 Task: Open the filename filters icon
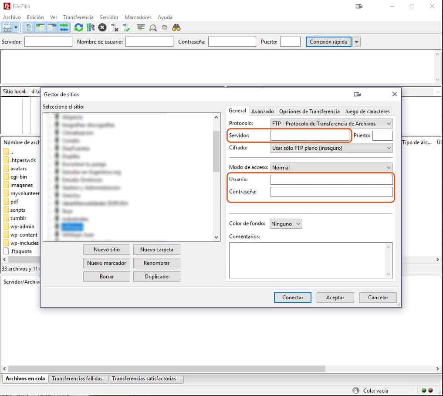140,27
